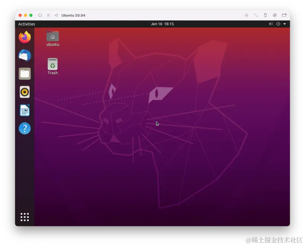Screen dimensions: 305x246
Task: Click the window resize arrows icon
Action: tap(255, 15)
